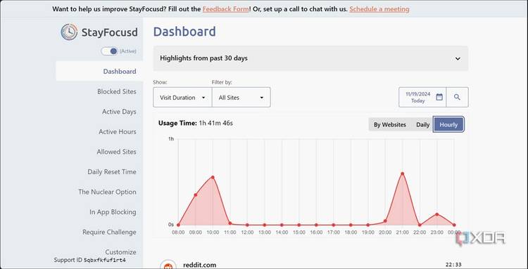Switch chart to By Websites view
Viewport: 528px width, 269px height.
389,124
